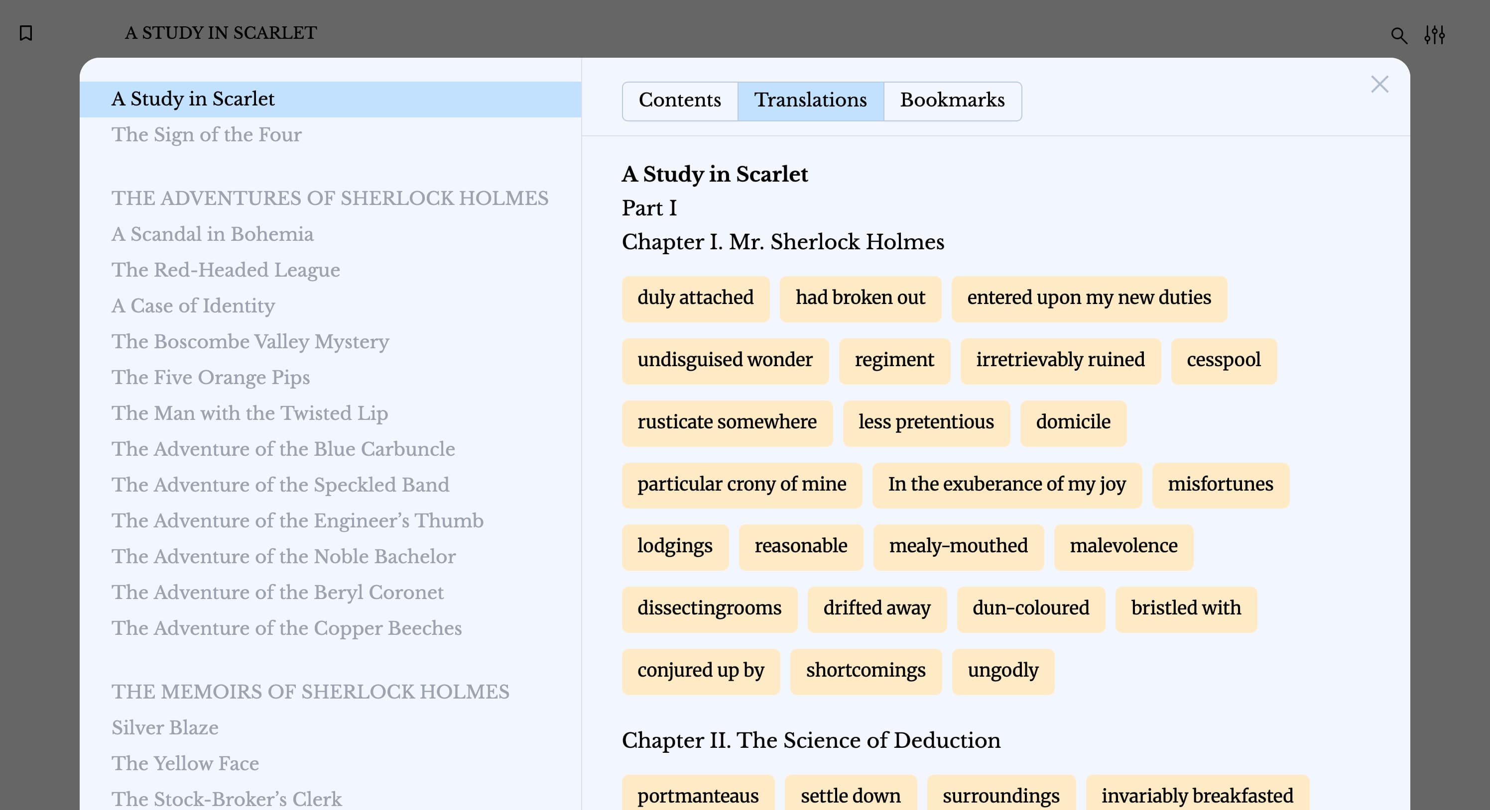This screenshot has width=1490, height=810.
Task: Switch to the Contents tab
Action: [680, 101]
